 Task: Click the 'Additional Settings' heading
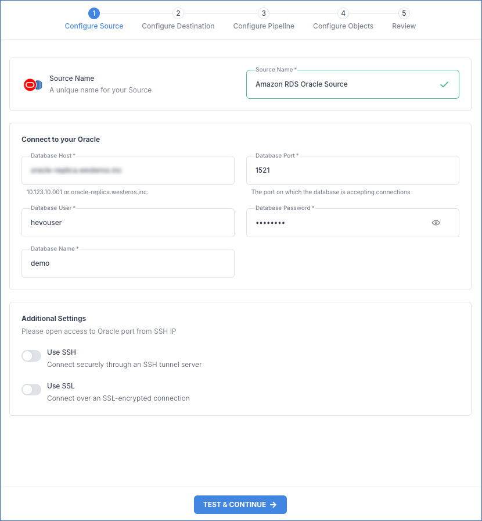pyautogui.click(x=54, y=318)
